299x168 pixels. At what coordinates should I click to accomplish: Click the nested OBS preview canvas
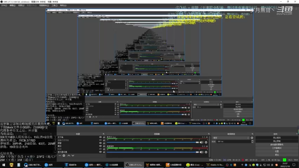pyautogui.click(x=149, y=67)
